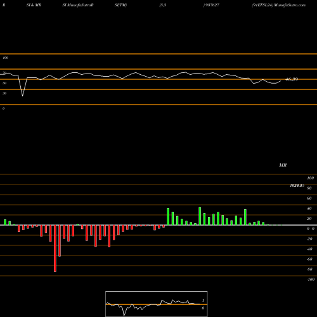
Task: Click the RSI value label 46.39
Action: (292, 79)
